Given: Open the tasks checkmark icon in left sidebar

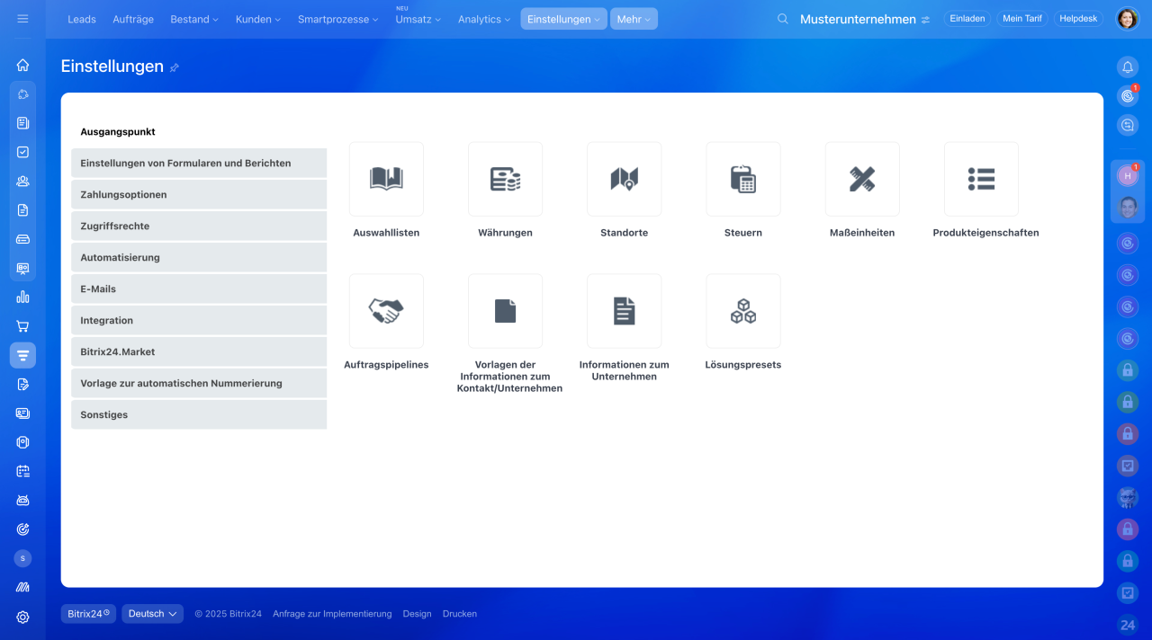Looking at the screenshot, I should [22, 152].
